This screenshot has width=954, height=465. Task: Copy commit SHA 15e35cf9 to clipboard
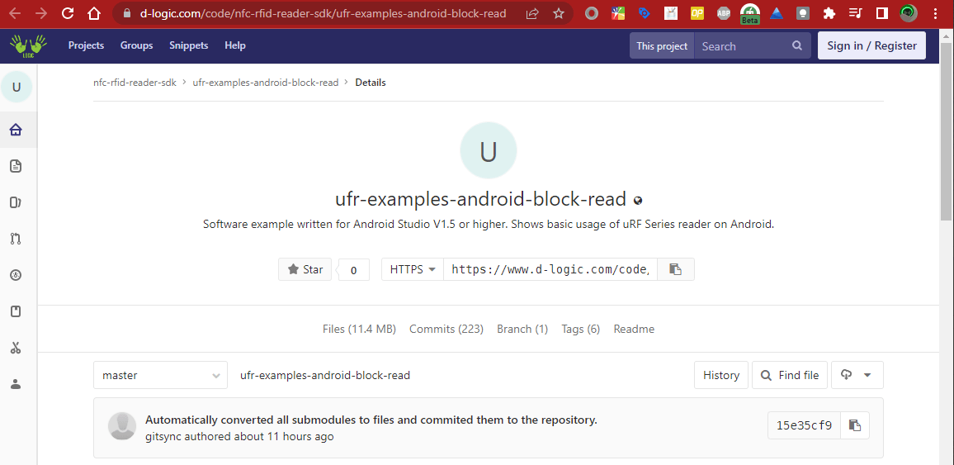point(855,425)
